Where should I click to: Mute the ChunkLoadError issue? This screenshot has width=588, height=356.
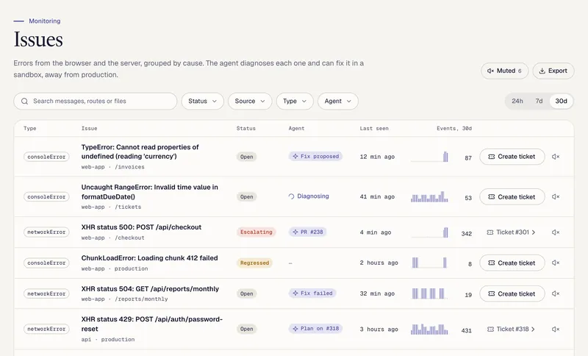click(556, 263)
